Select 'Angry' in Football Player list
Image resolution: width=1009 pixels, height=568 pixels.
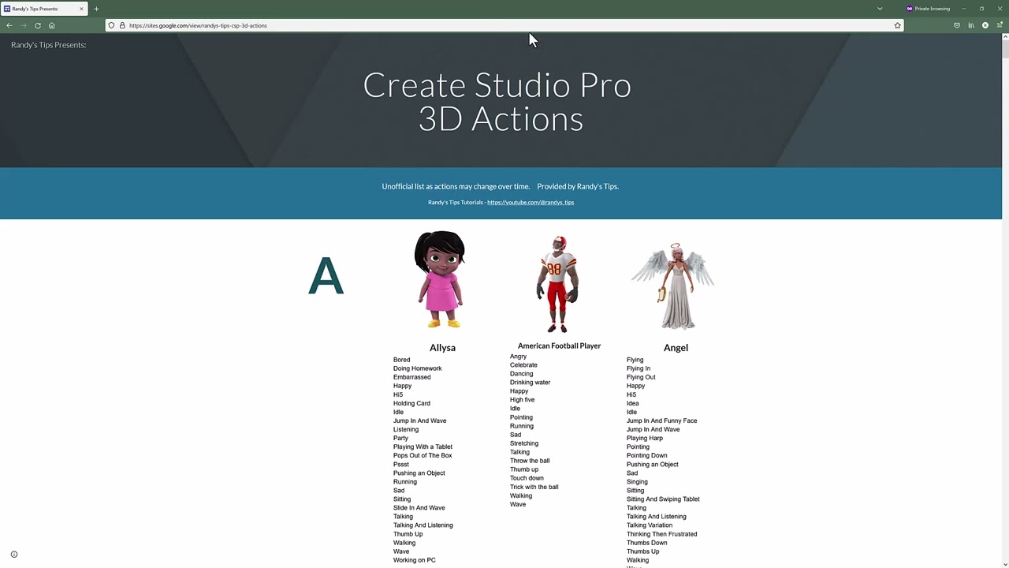point(518,357)
